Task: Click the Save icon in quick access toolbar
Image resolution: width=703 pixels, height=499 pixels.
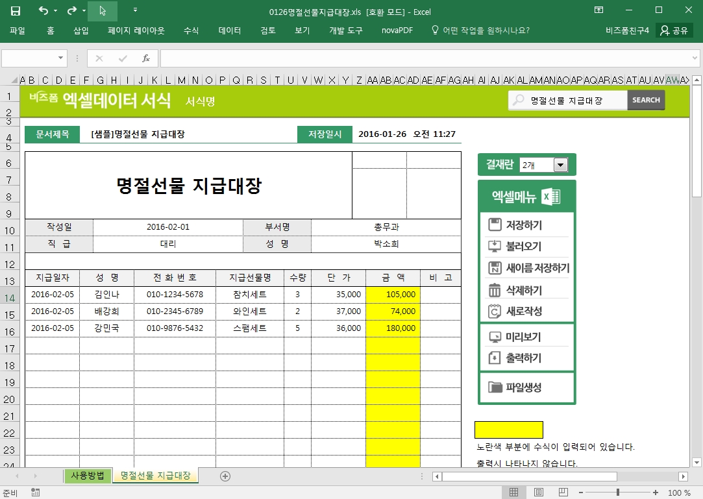Action: pyautogui.click(x=16, y=11)
